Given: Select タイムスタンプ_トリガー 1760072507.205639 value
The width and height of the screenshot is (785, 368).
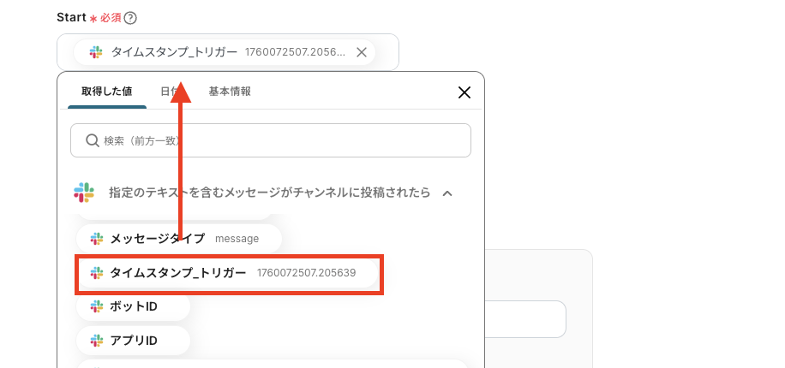Looking at the screenshot, I should [x=228, y=273].
